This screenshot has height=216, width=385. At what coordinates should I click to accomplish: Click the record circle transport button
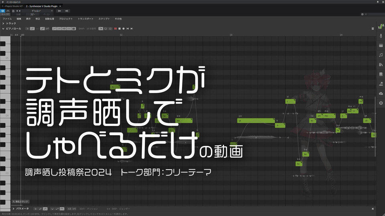(x=124, y=29)
